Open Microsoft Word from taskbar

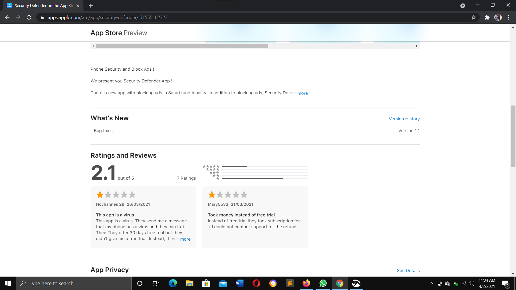239,283
